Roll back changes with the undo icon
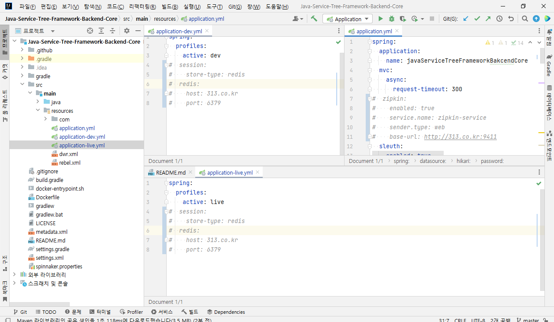 (x=511, y=19)
